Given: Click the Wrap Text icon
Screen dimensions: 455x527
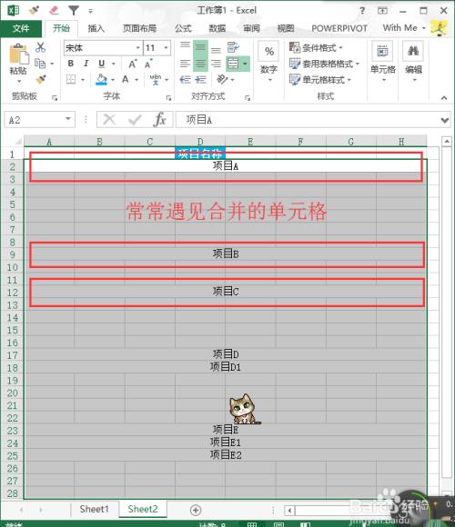Looking at the screenshot, I should [x=233, y=47].
